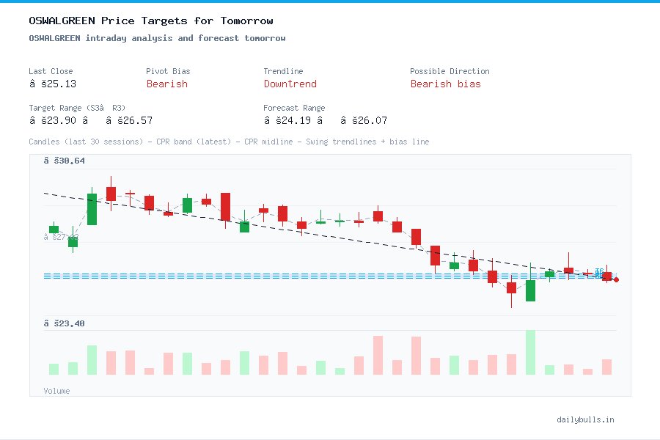The height and width of the screenshot is (440, 660).
Task: Click the forecast range value 24.19 – 26.07
Action: (x=326, y=120)
